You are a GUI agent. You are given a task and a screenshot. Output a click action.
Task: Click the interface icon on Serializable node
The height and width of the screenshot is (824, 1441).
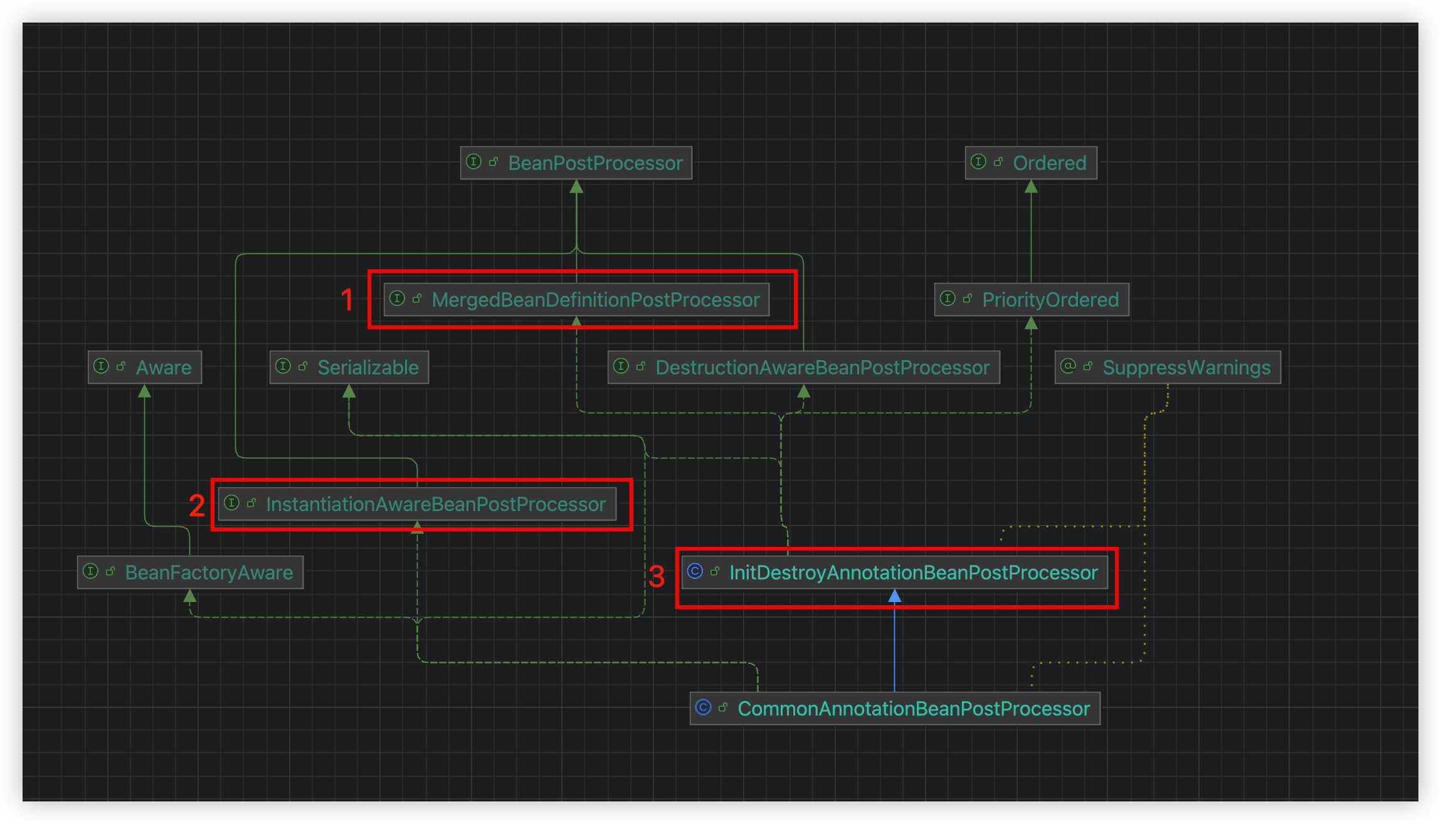tap(283, 366)
